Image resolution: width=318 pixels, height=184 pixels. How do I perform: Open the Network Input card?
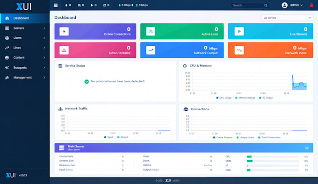[x=271, y=50]
